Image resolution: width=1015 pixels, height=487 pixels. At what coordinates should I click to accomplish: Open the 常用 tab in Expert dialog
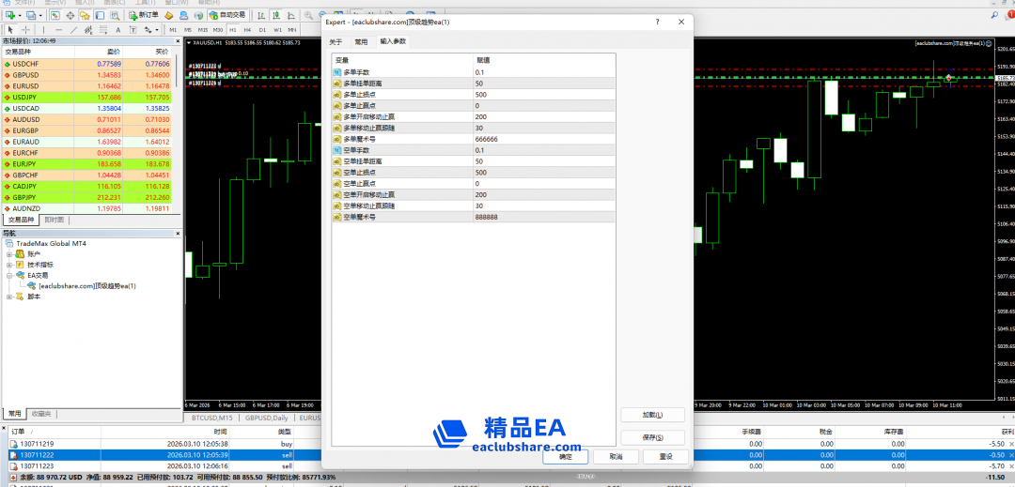[361, 42]
